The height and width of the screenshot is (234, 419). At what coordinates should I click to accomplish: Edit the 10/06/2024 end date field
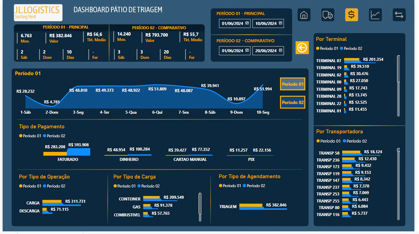click(268, 23)
